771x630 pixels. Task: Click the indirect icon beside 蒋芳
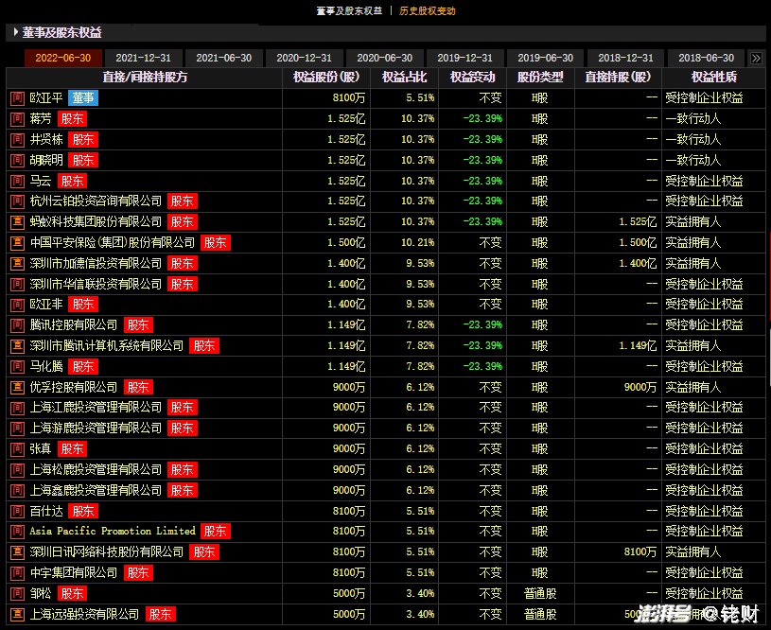click(18, 119)
